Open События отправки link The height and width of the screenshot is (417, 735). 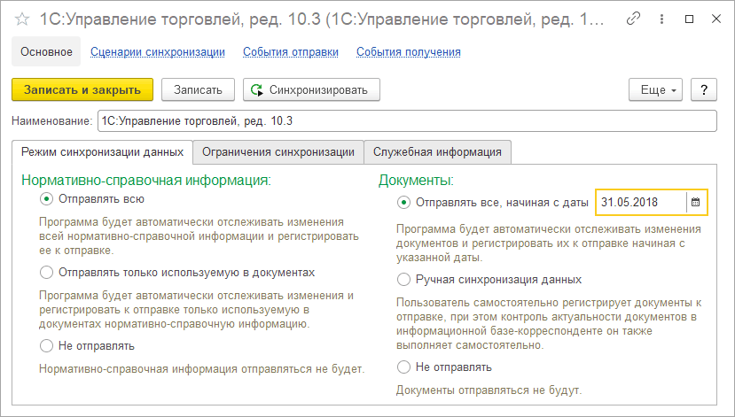[x=291, y=52]
